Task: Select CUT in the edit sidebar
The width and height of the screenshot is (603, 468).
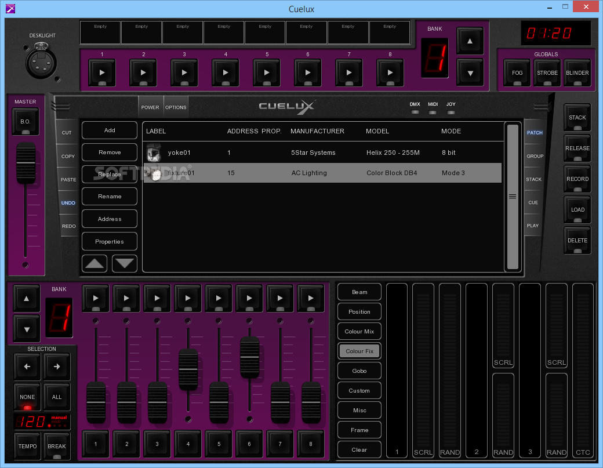Action: coord(67,133)
